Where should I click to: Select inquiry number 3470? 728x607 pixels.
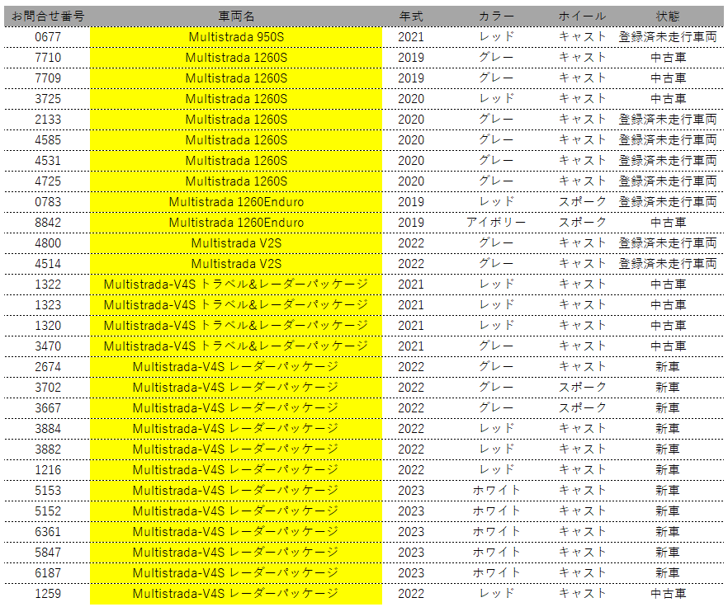[48, 346]
